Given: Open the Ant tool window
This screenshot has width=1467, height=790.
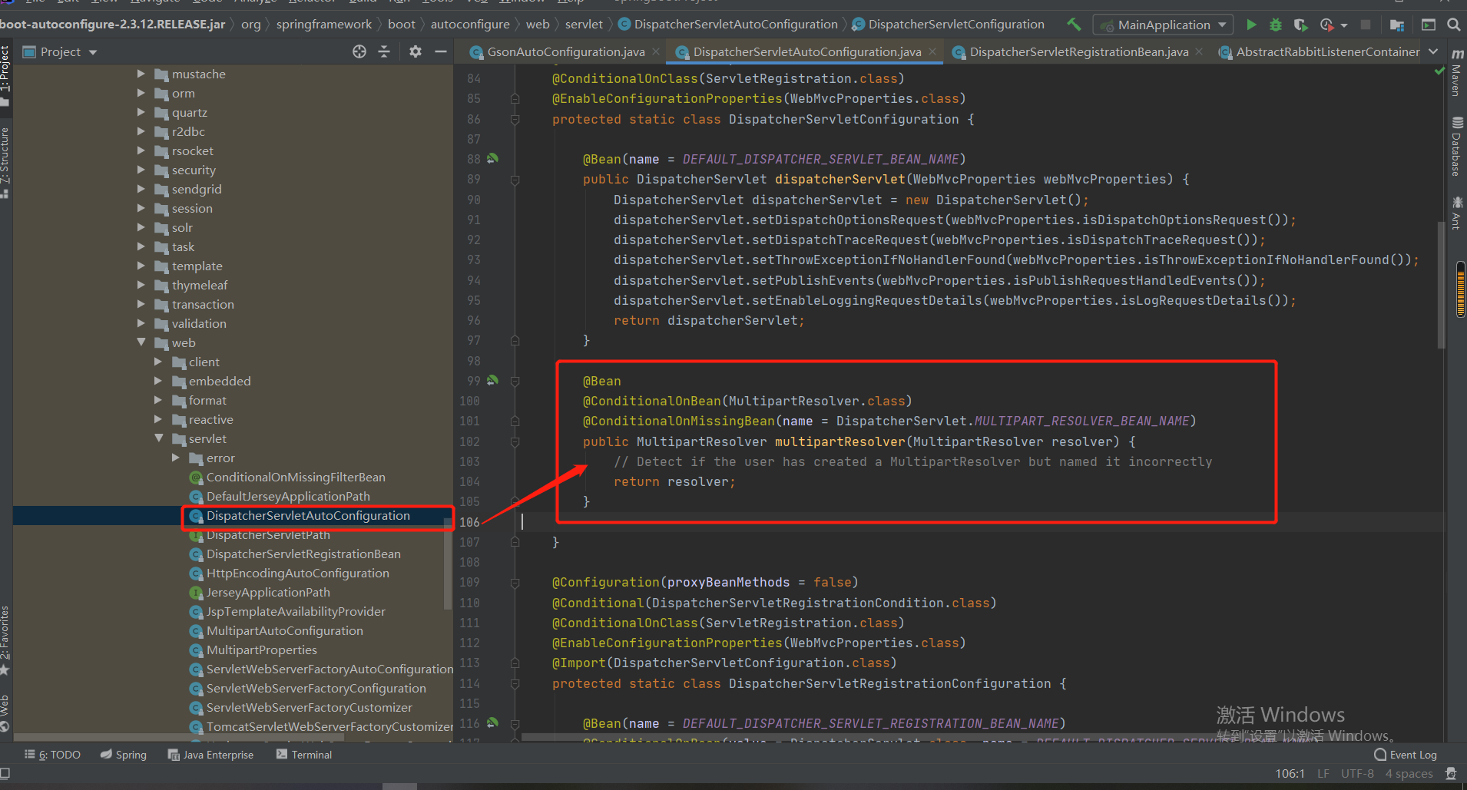Looking at the screenshot, I should tap(1456, 213).
